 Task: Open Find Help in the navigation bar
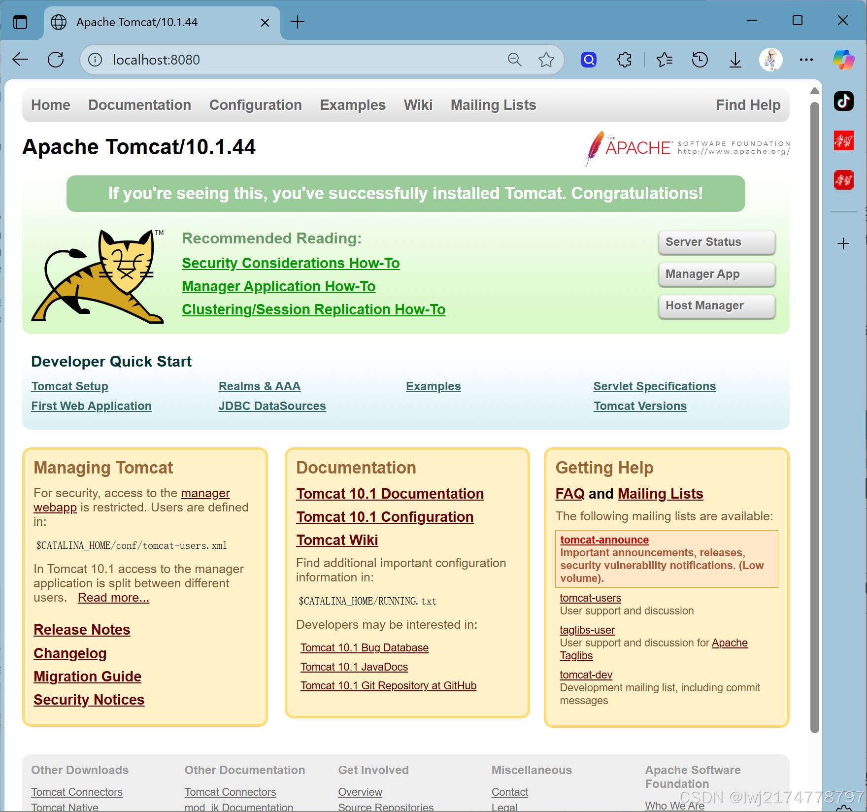tap(748, 105)
